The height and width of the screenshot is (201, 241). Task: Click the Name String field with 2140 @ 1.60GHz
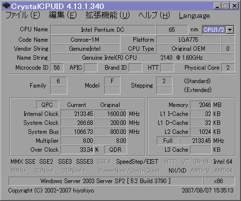click(142, 58)
